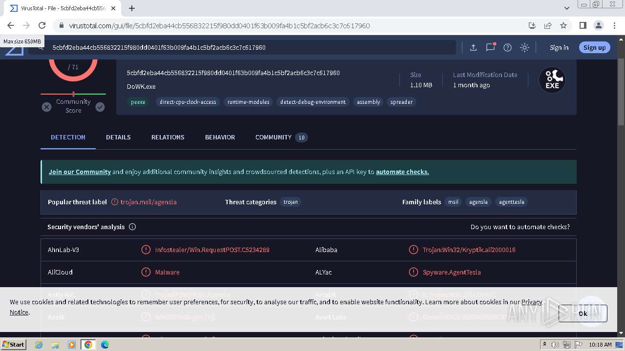The image size is (625, 351).
Task: Open the VirusTotal notifications icon
Action: tap(490, 47)
